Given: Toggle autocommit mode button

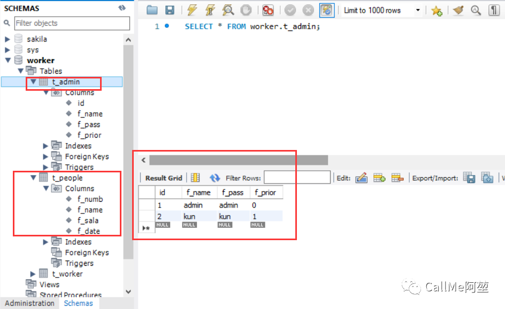Looking at the screenshot, I should coord(326,10).
